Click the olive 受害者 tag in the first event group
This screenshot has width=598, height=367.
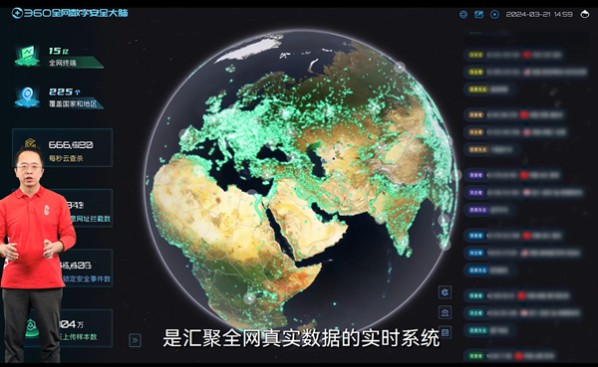click(x=475, y=55)
